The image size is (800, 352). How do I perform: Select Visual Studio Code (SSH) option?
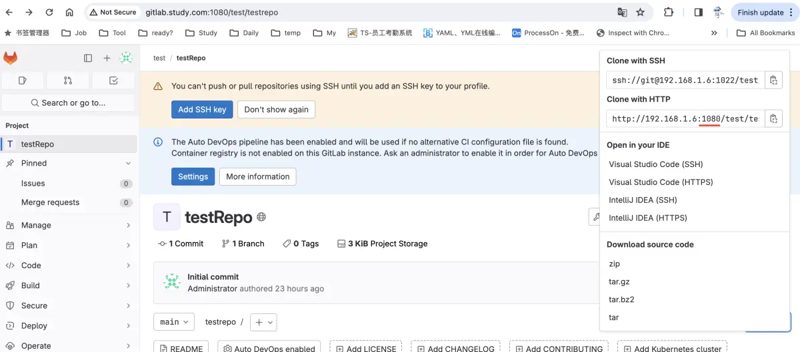655,164
